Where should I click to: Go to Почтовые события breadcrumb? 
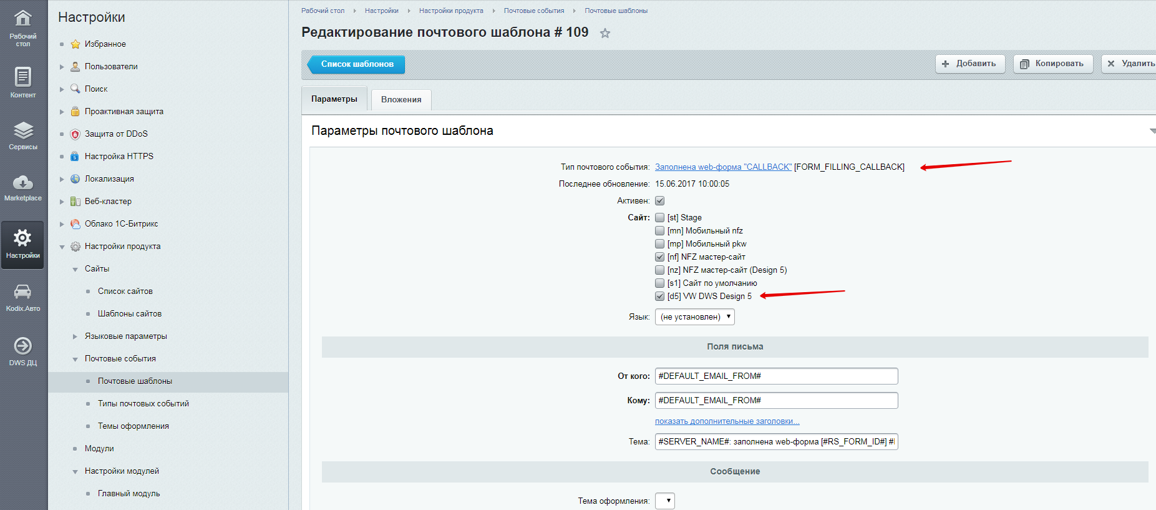pos(534,11)
